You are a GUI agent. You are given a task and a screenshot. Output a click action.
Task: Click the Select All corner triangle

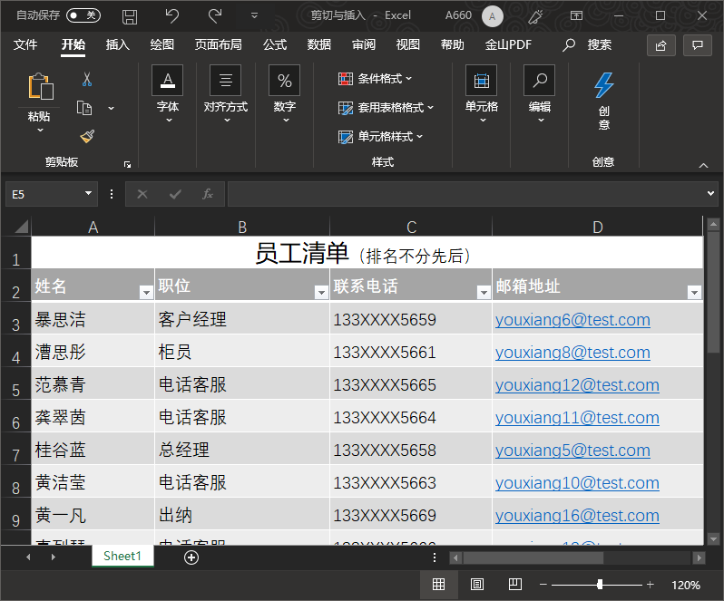tap(21, 227)
